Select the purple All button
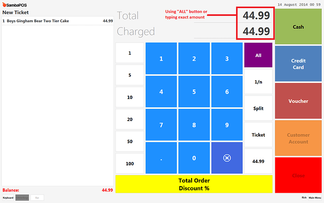Image resolution: width=324 pixels, height=203 pixels. [x=258, y=55]
